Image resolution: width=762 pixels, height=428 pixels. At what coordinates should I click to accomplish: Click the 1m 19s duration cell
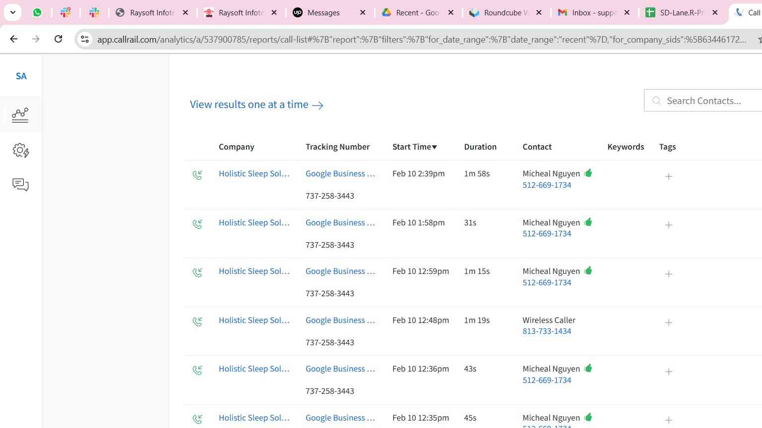[477, 320]
